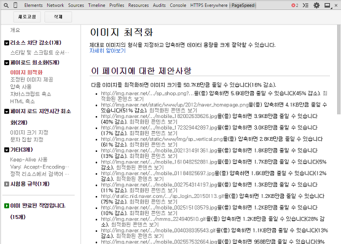
Task: Select 압축 사용 item
Action: coord(21,87)
